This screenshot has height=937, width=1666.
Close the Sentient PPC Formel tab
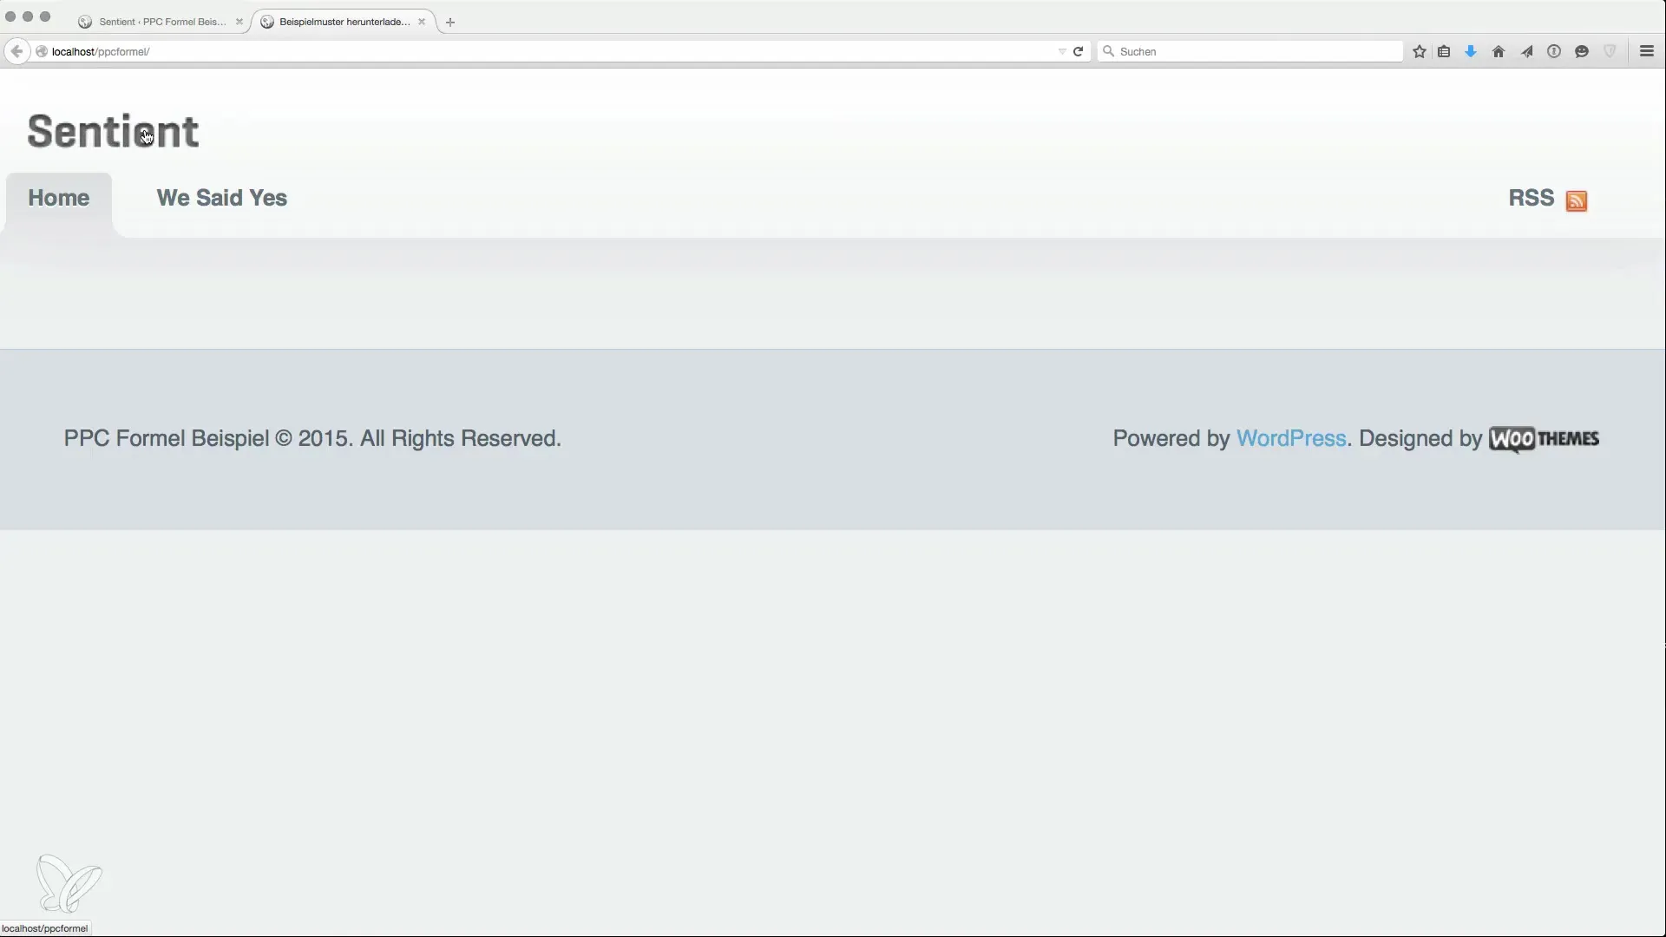coord(239,22)
